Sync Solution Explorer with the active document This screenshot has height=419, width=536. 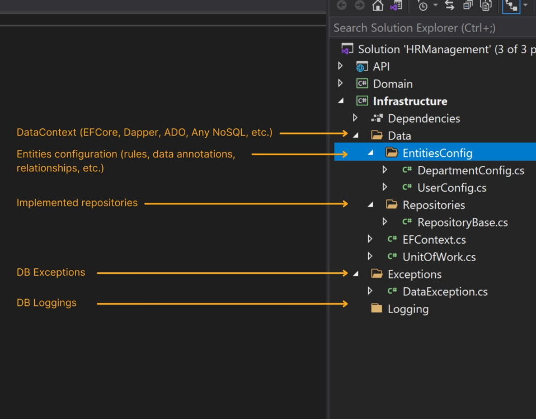[x=450, y=7]
